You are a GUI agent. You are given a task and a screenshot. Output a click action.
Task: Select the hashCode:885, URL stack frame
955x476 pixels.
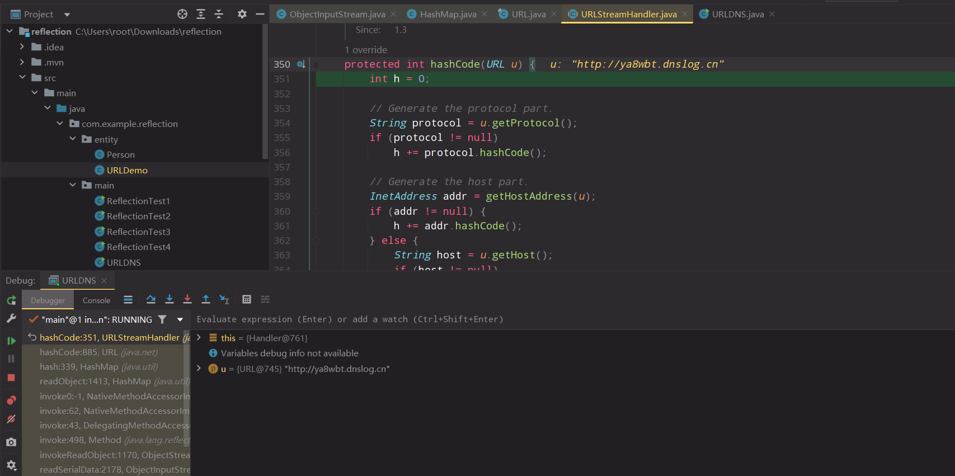[x=98, y=352]
